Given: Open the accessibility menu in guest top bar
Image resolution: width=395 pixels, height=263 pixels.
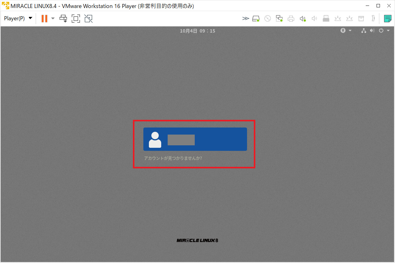Looking at the screenshot, I should (346, 30).
